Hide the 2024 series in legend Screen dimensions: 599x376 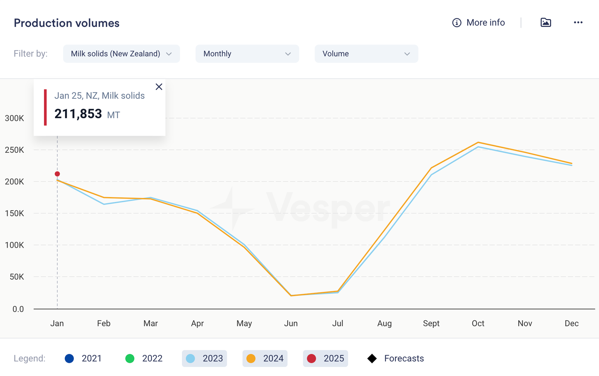pos(265,358)
